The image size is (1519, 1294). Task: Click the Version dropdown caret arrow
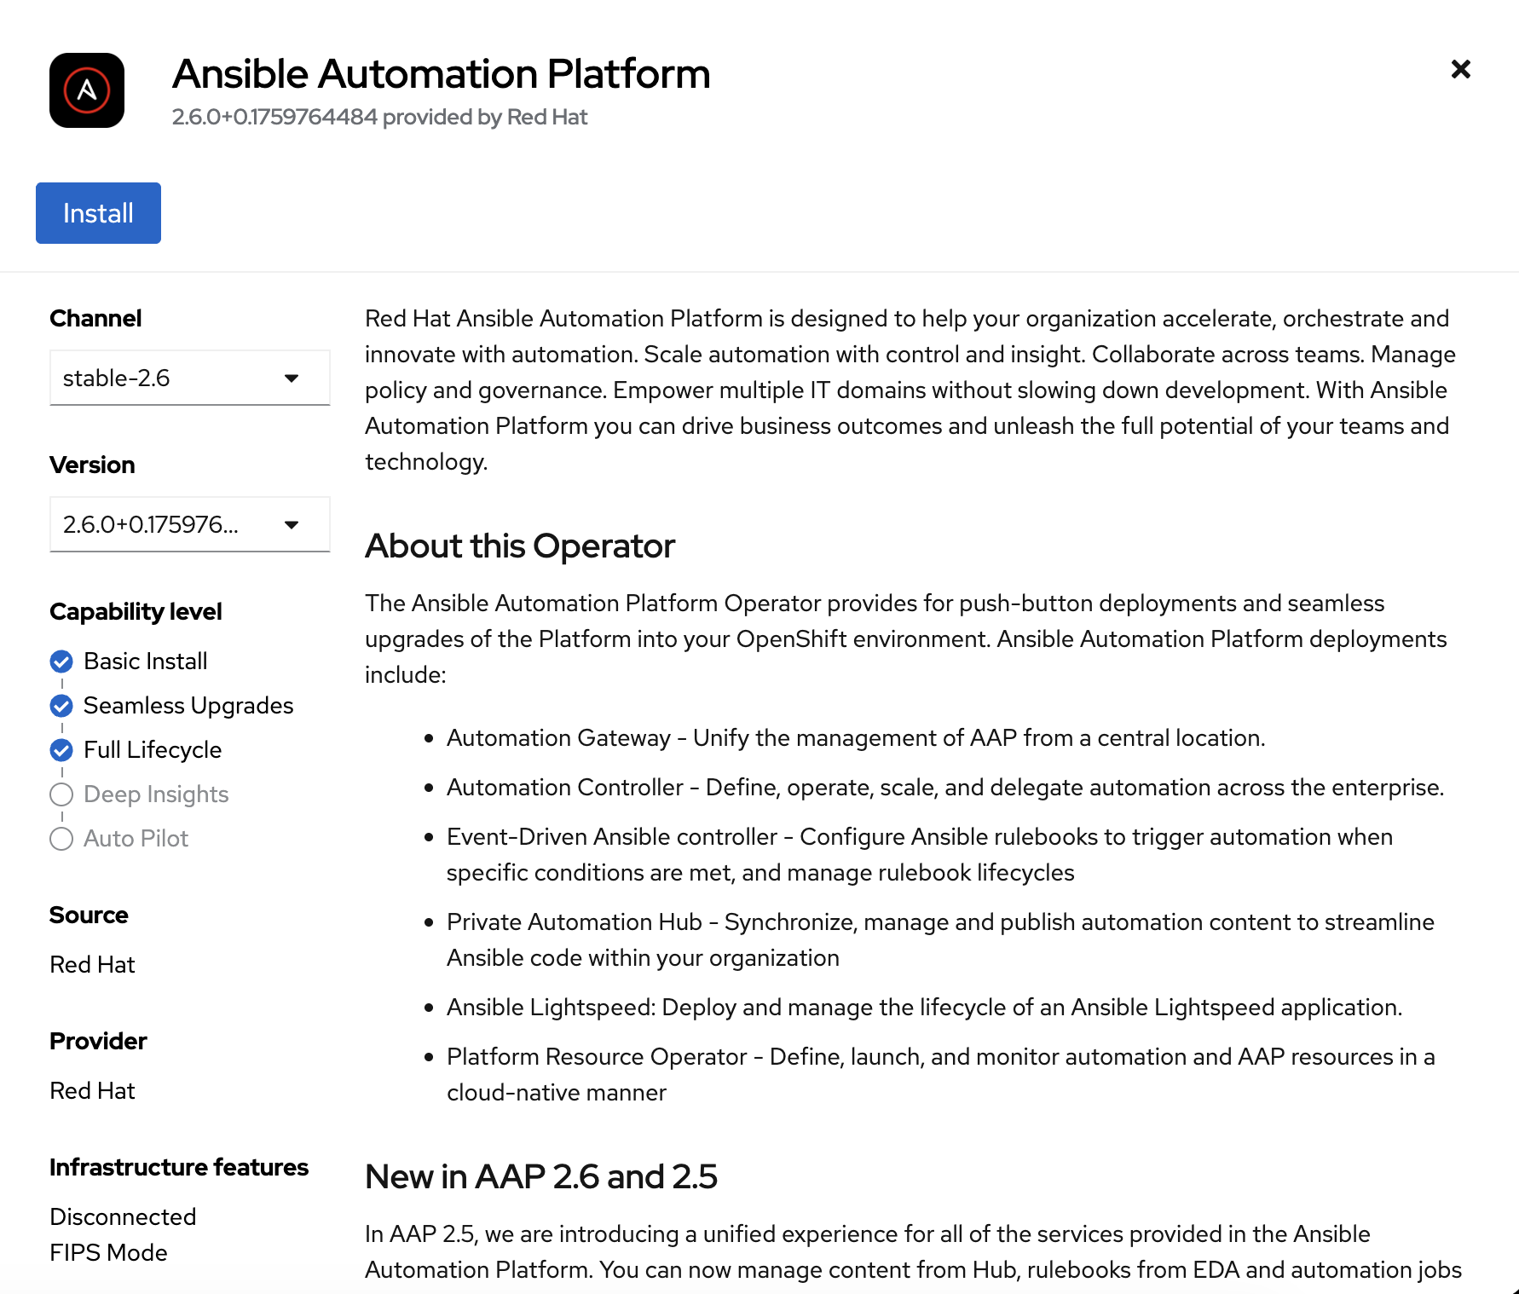[x=292, y=524]
